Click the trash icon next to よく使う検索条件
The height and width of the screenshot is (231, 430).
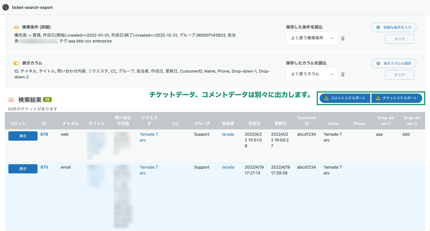pyautogui.click(x=343, y=38)
